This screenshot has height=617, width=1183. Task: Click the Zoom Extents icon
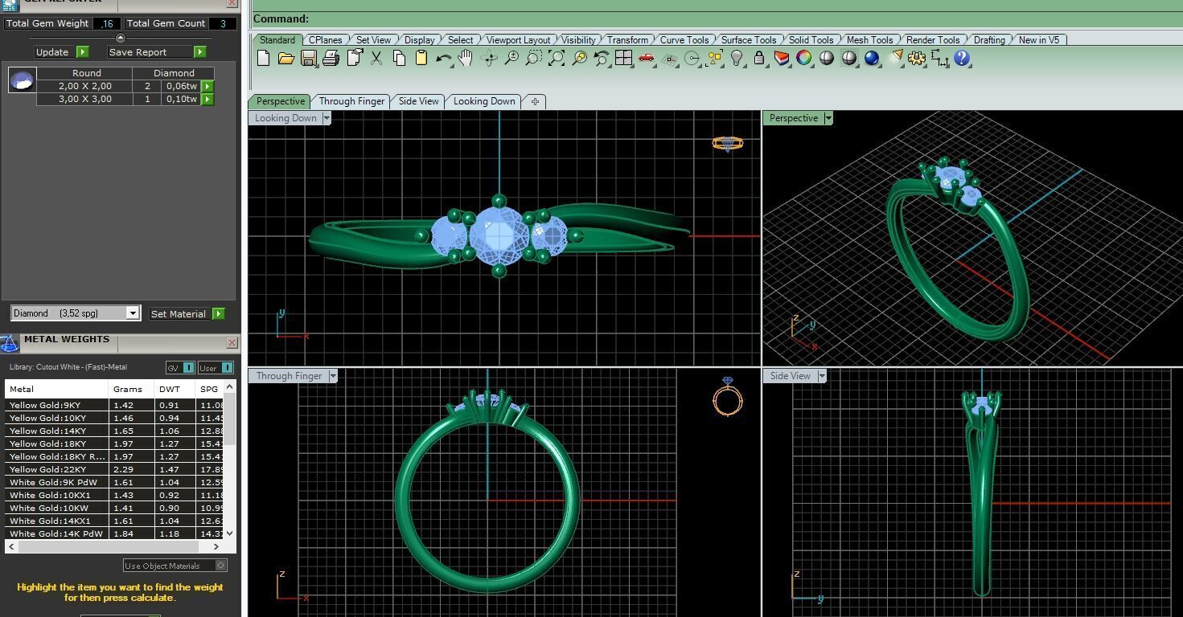click(557, 58)
